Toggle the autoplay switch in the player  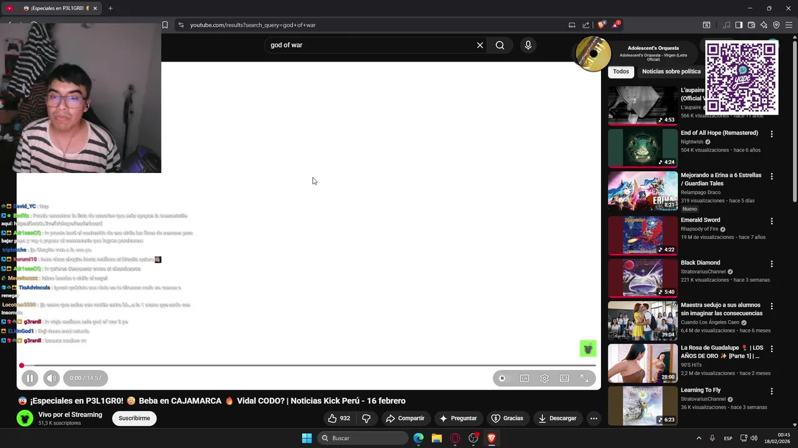(502, 378)
